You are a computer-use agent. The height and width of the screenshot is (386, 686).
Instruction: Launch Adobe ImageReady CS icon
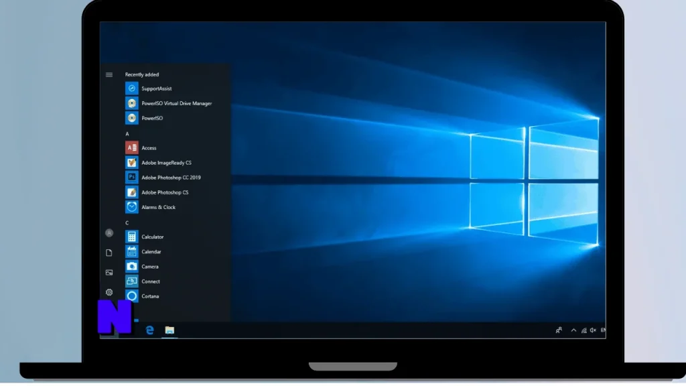coord(132,163)
